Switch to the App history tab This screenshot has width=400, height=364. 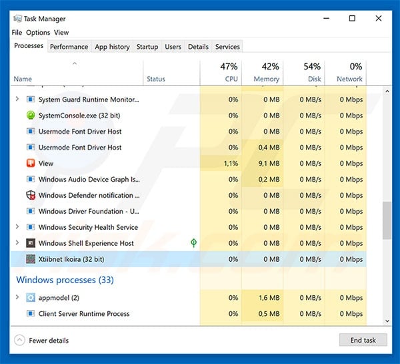click(x=112, y=47)
